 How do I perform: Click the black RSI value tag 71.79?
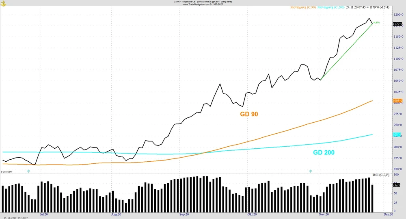click(397, 184)
